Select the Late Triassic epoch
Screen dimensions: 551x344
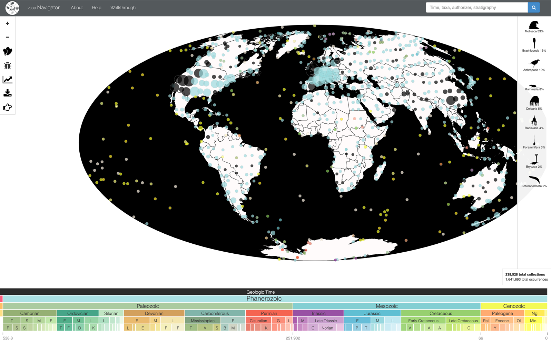pyautogui.click(x=326, y=321)
